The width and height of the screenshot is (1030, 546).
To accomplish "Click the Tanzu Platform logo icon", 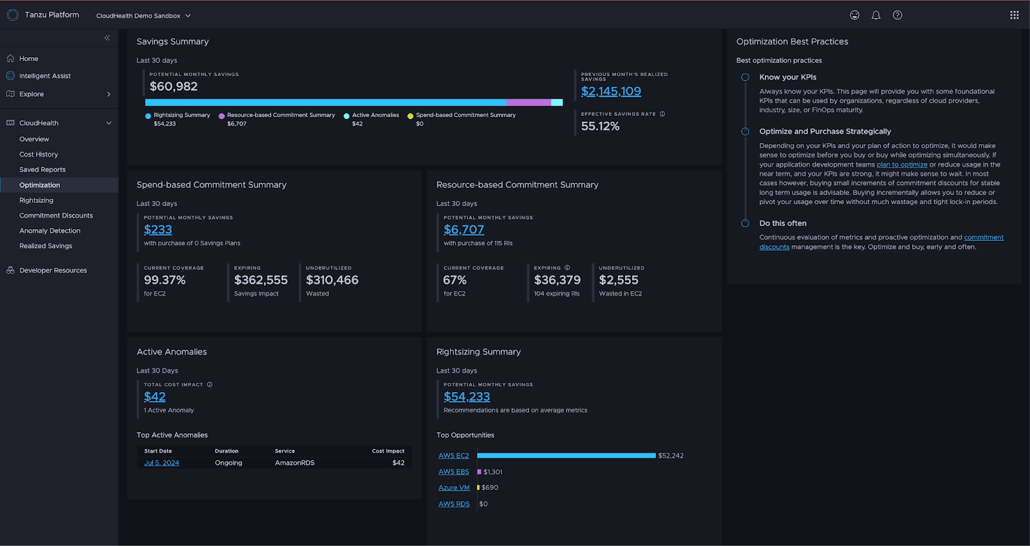I will (x=12, y=15).
